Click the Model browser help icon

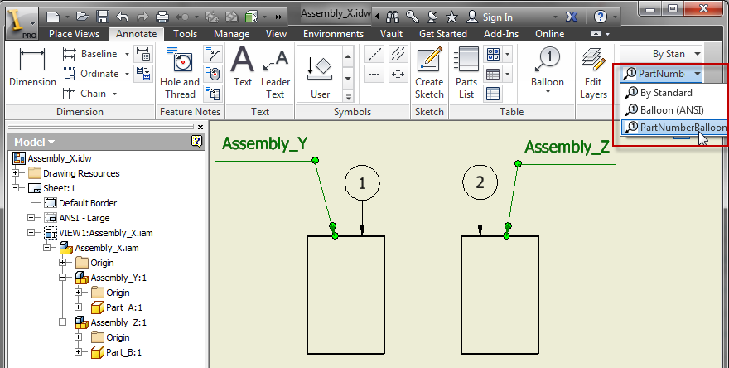point(196,142)
